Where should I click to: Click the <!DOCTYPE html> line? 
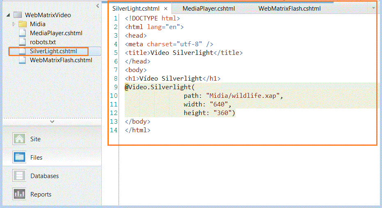(x=153, y=18)
